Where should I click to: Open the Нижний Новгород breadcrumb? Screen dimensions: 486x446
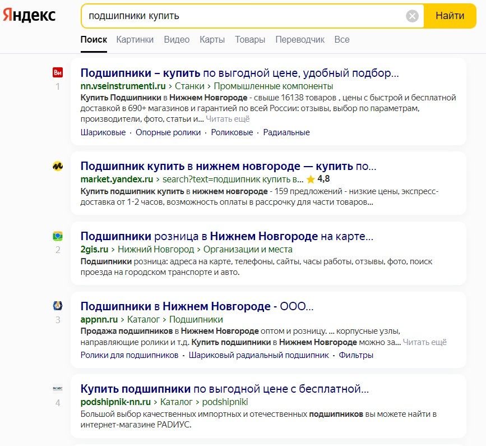coord(156,249)
